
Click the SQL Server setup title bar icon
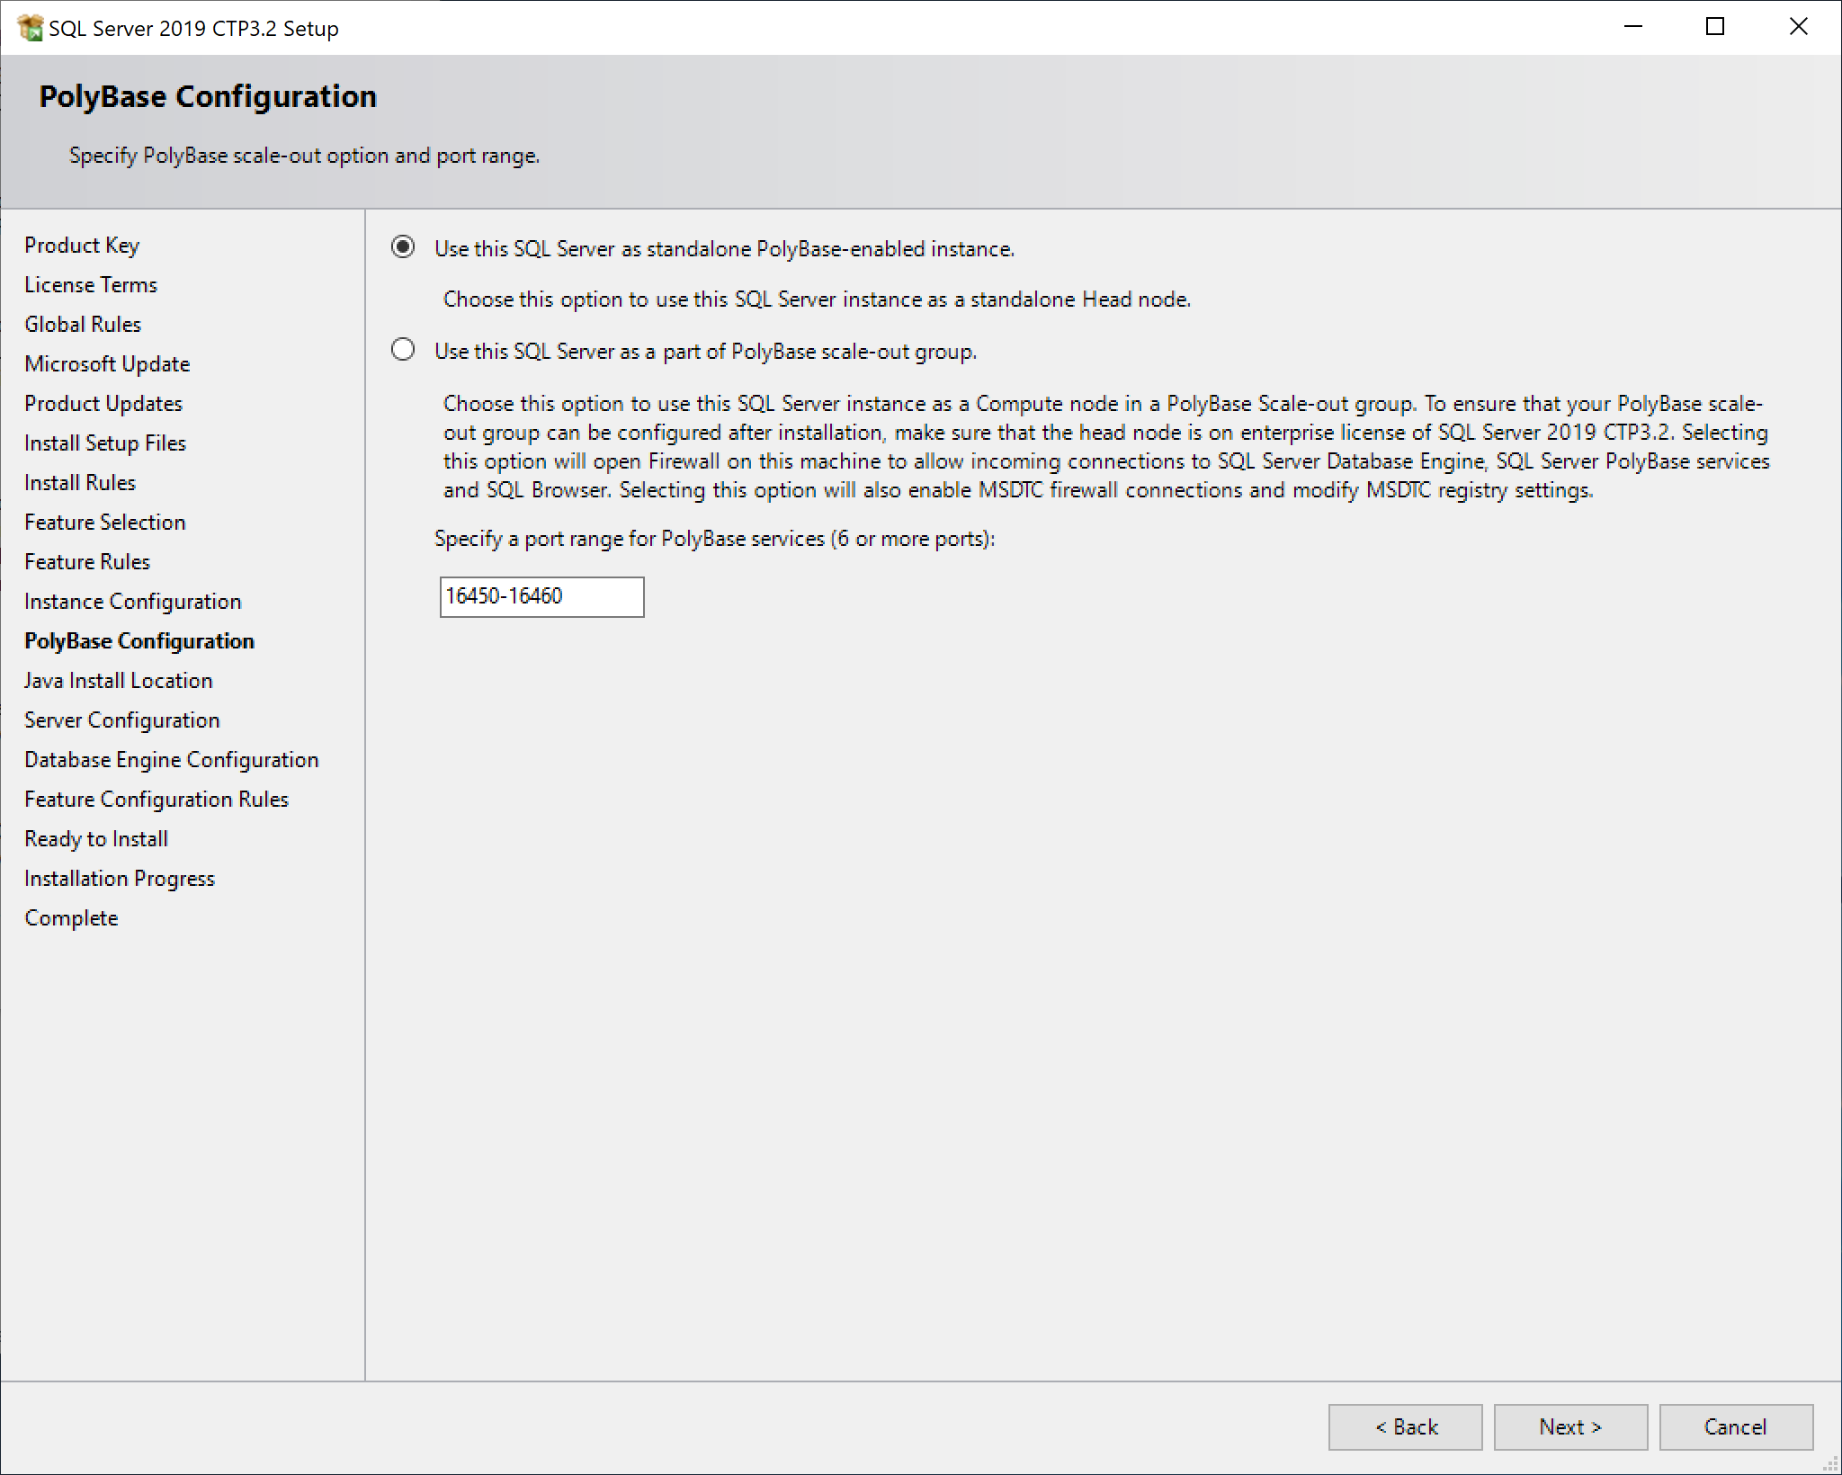[30, 28]
